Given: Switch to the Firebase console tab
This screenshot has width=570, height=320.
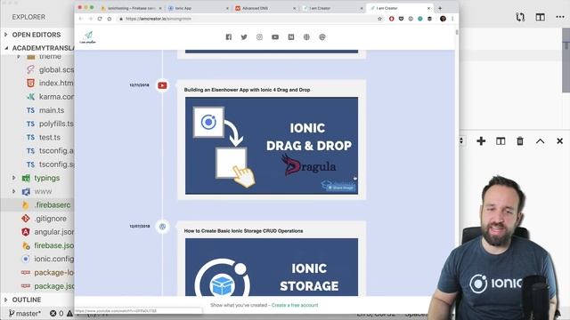Looking at the screenshot, I should coord(132,8).
